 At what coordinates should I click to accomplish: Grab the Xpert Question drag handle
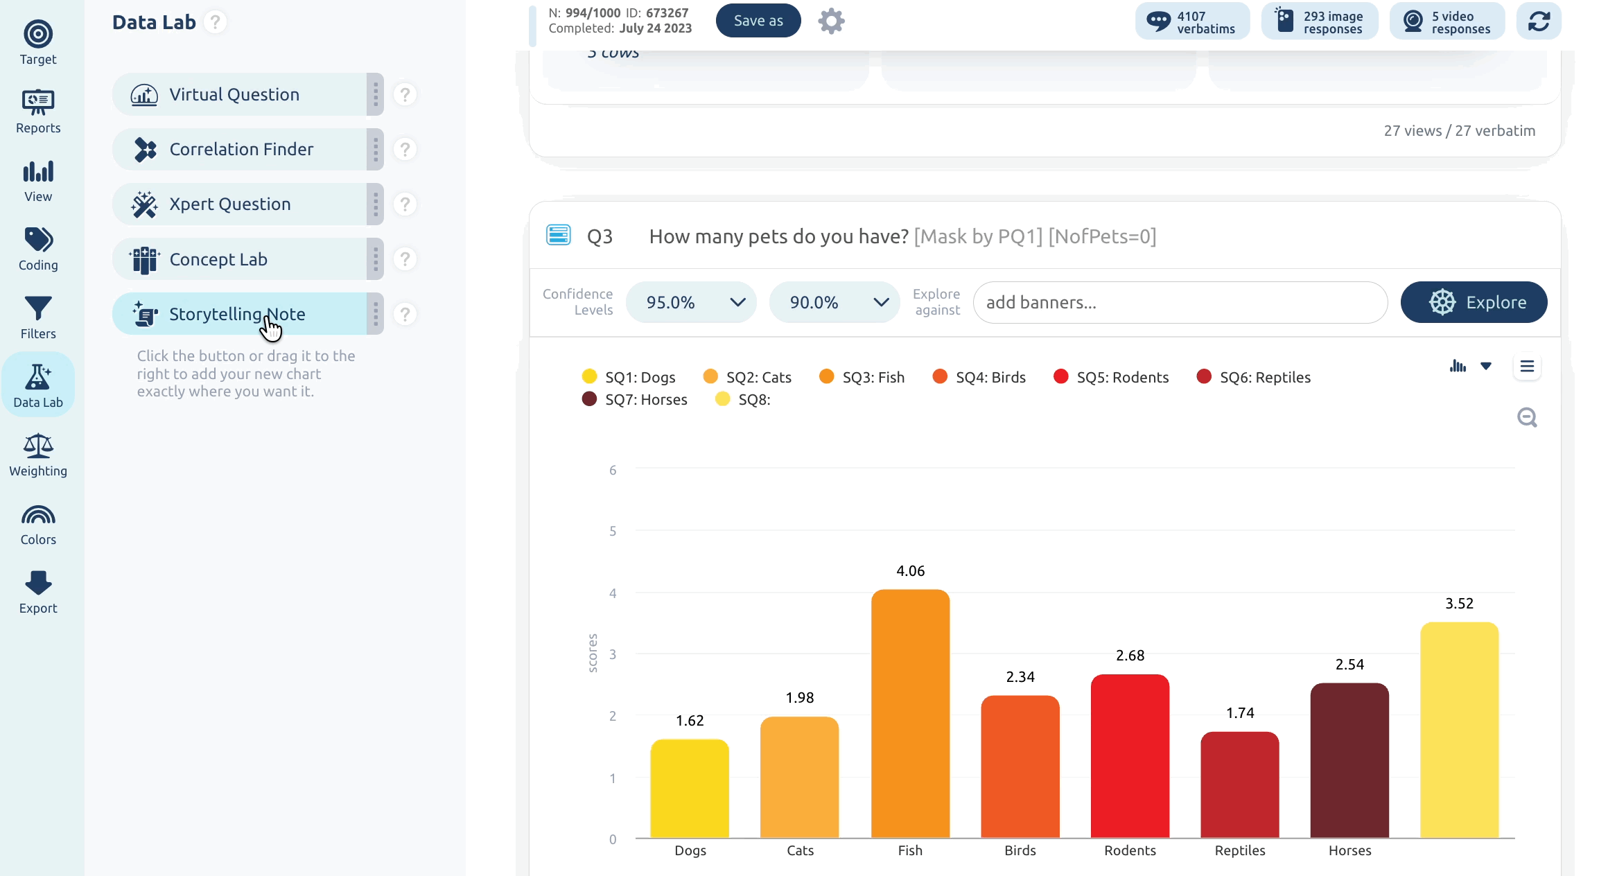[x=375, y=204]
